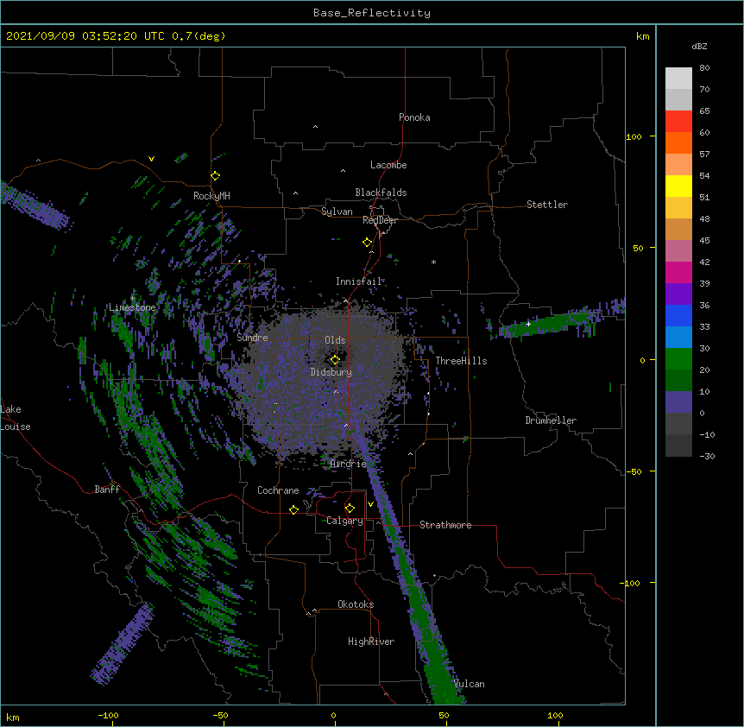Click the Olds label
The height and width of the screenshot is (727, 744).
pyautogui.click(x=335, y=340)
